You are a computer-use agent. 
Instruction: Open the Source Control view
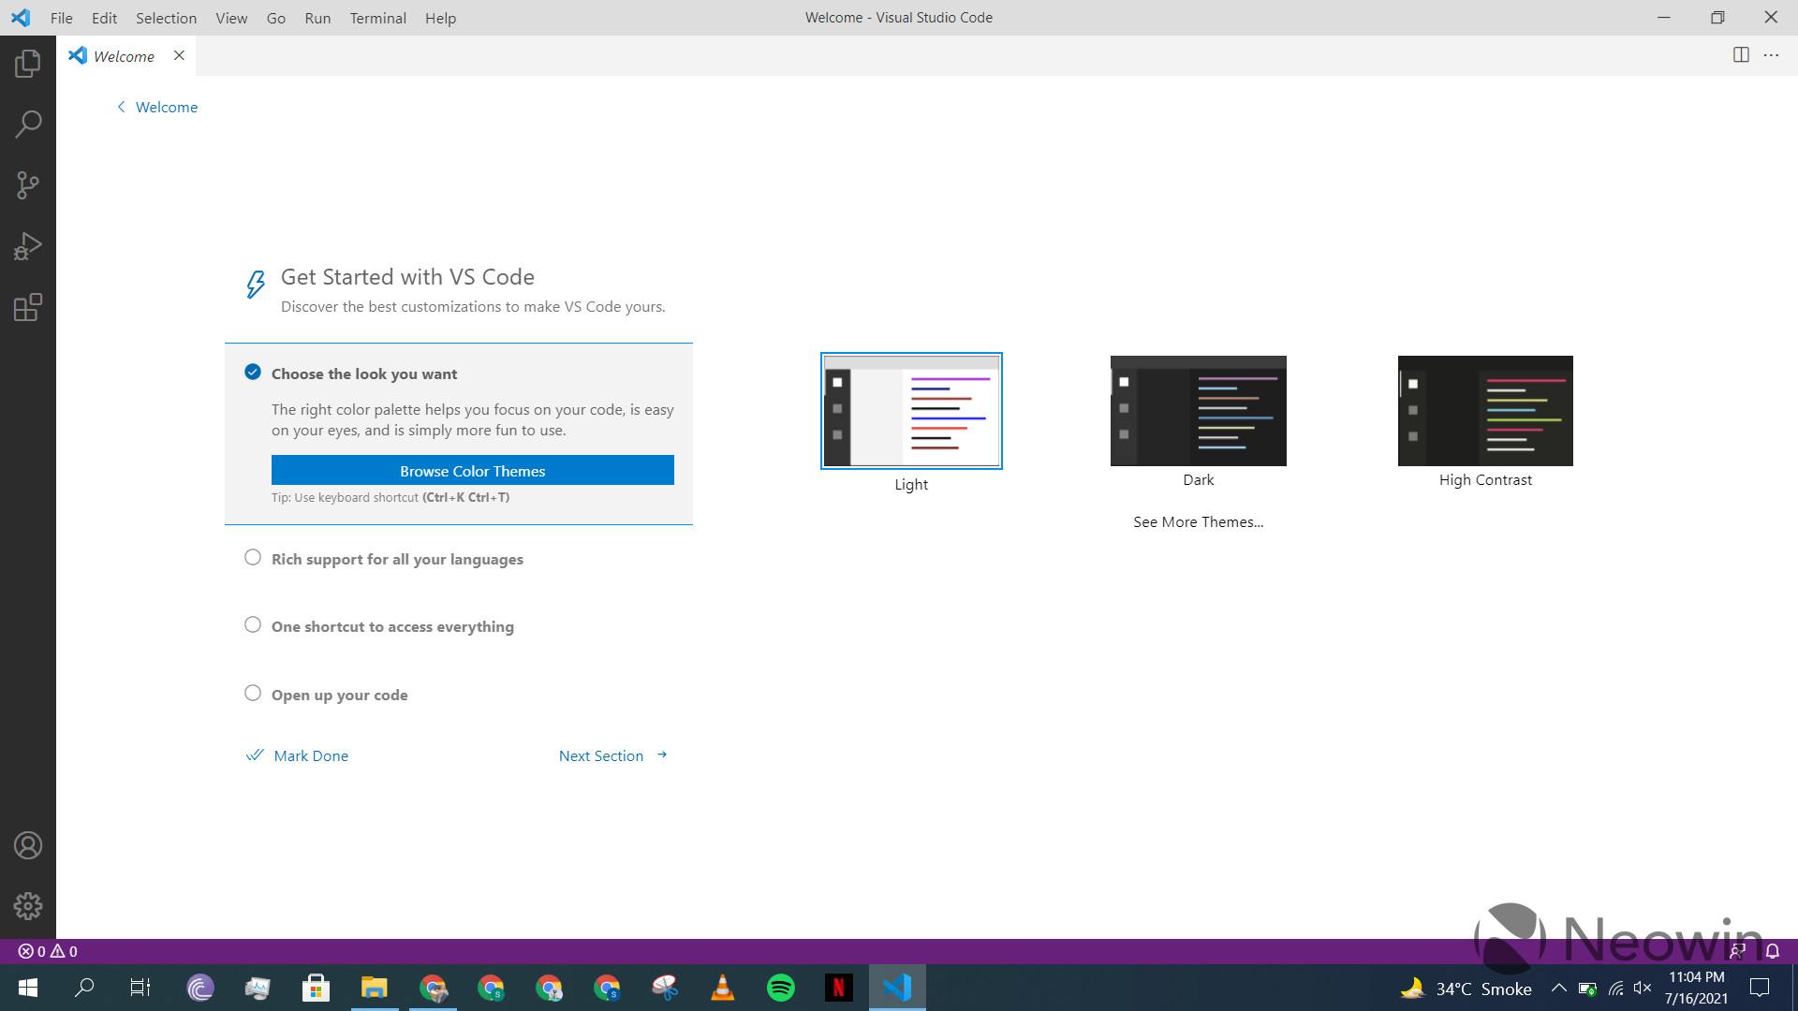pyautogui.click(x=28, y=184)
